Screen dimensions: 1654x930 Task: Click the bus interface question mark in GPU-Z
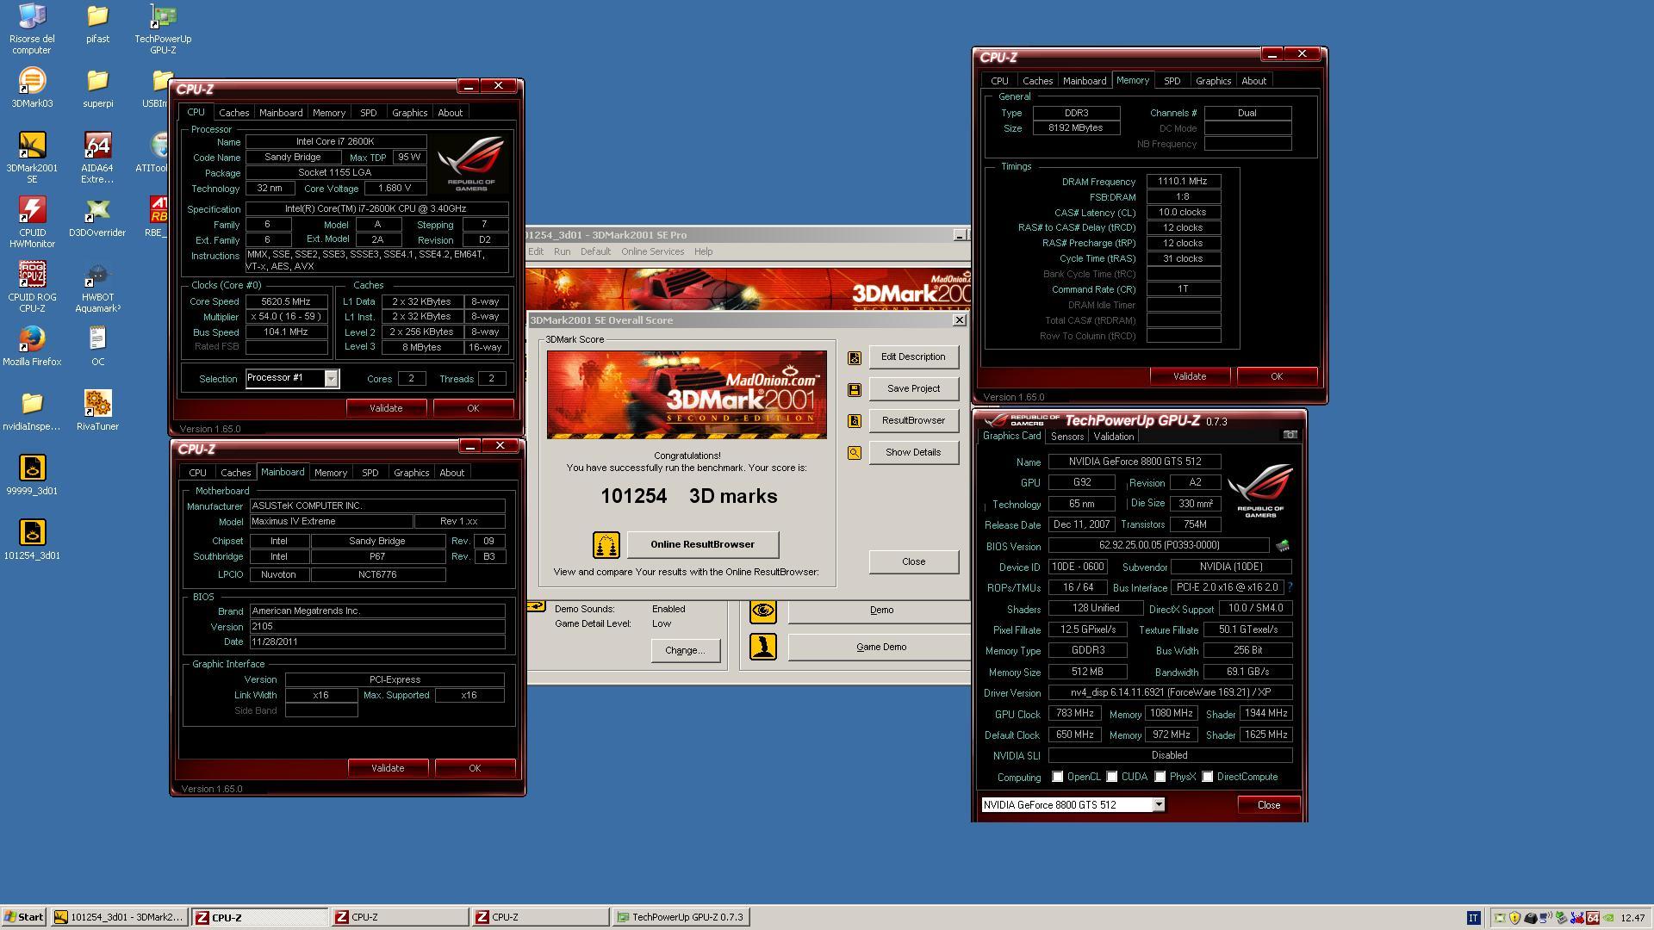click(x=1290, y=587)
